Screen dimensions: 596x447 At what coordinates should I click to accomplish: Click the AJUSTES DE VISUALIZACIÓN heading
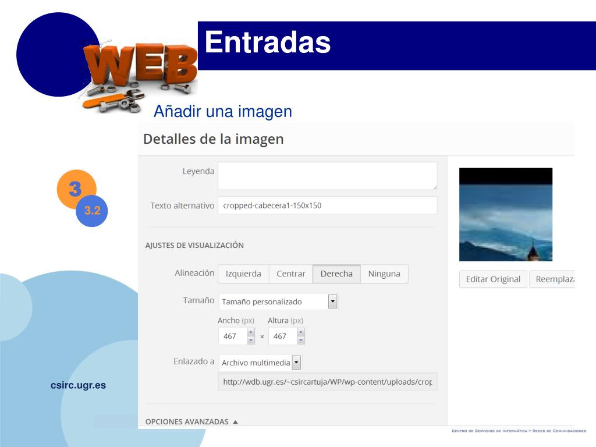(x=194, y=246)
